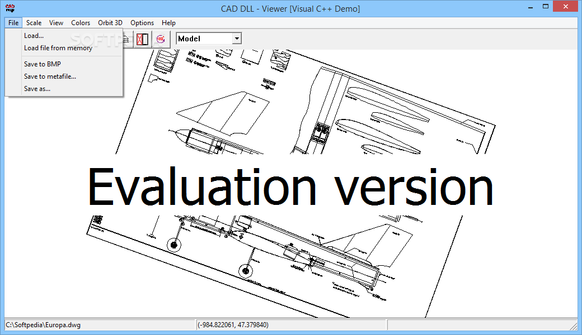Click the C:\Softpedia\Europa.dwg status bar path
Screen dimensions: 582x335
pyautogui.click(x=43, y=325)
